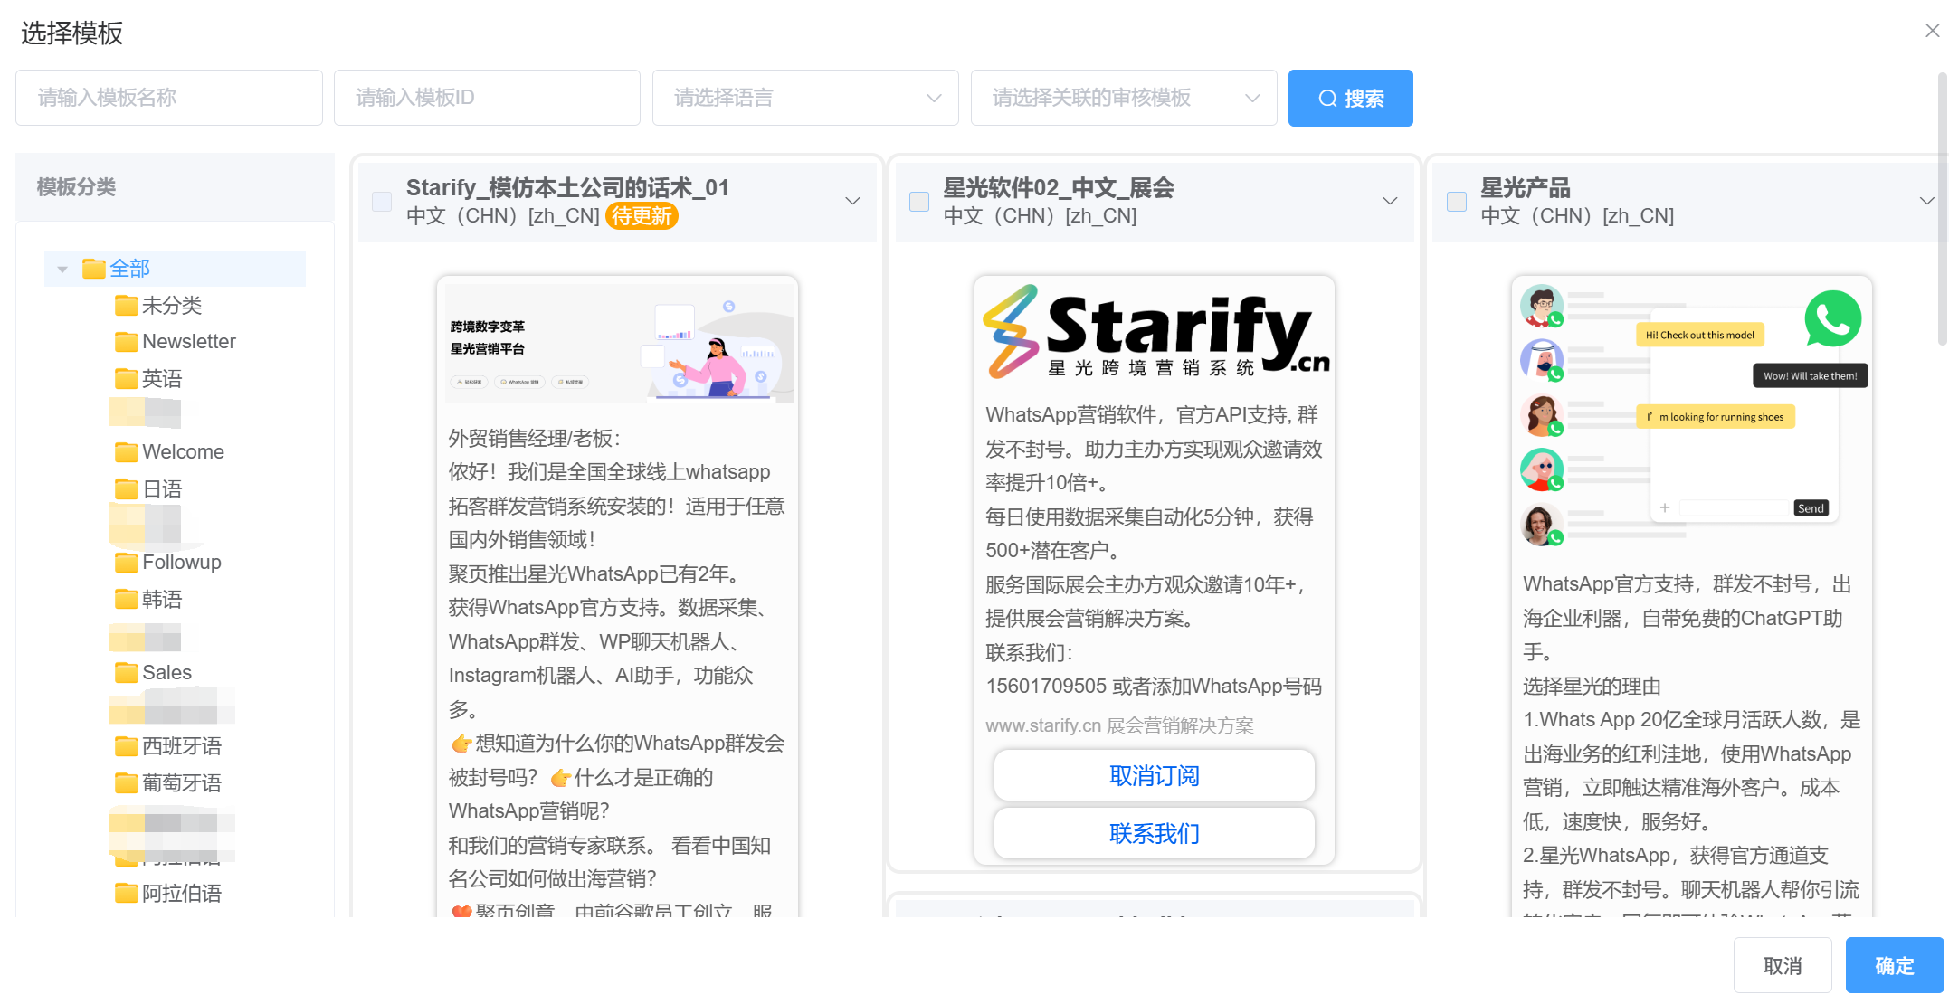Click the Sales folder icon
The width and height of the screenshot is (1949, 995).
click(x=126, y=673)
